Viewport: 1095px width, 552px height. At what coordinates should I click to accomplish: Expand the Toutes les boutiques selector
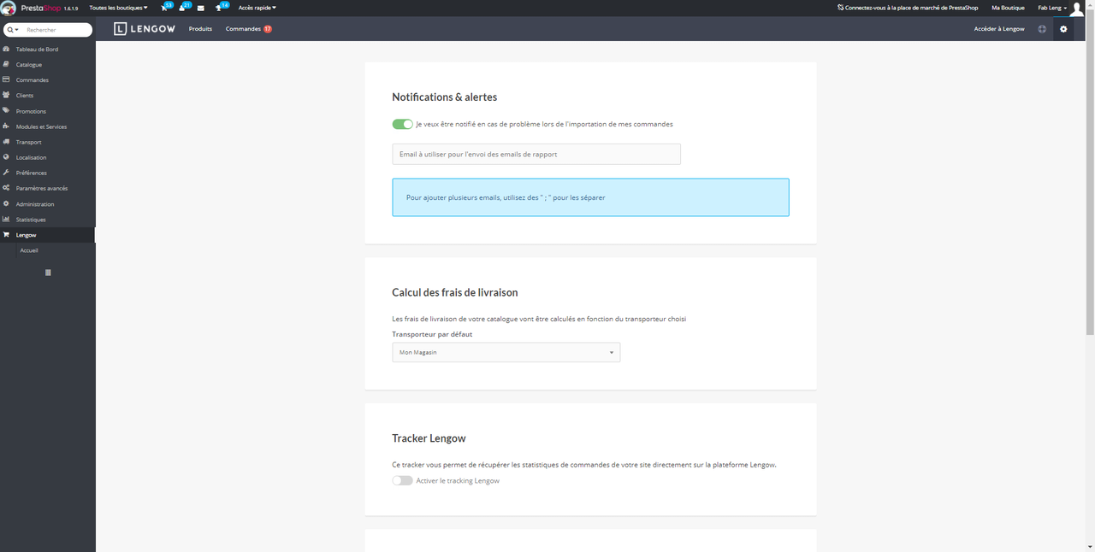click(117, 8)
